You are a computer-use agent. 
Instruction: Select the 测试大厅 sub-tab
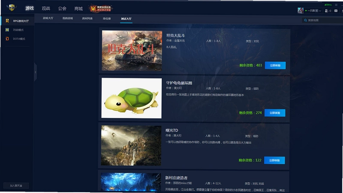tap(126, 18)
